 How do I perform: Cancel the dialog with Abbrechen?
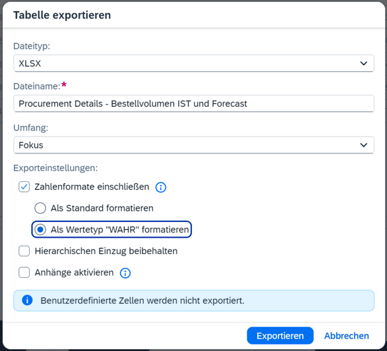[x=347, y=336]
